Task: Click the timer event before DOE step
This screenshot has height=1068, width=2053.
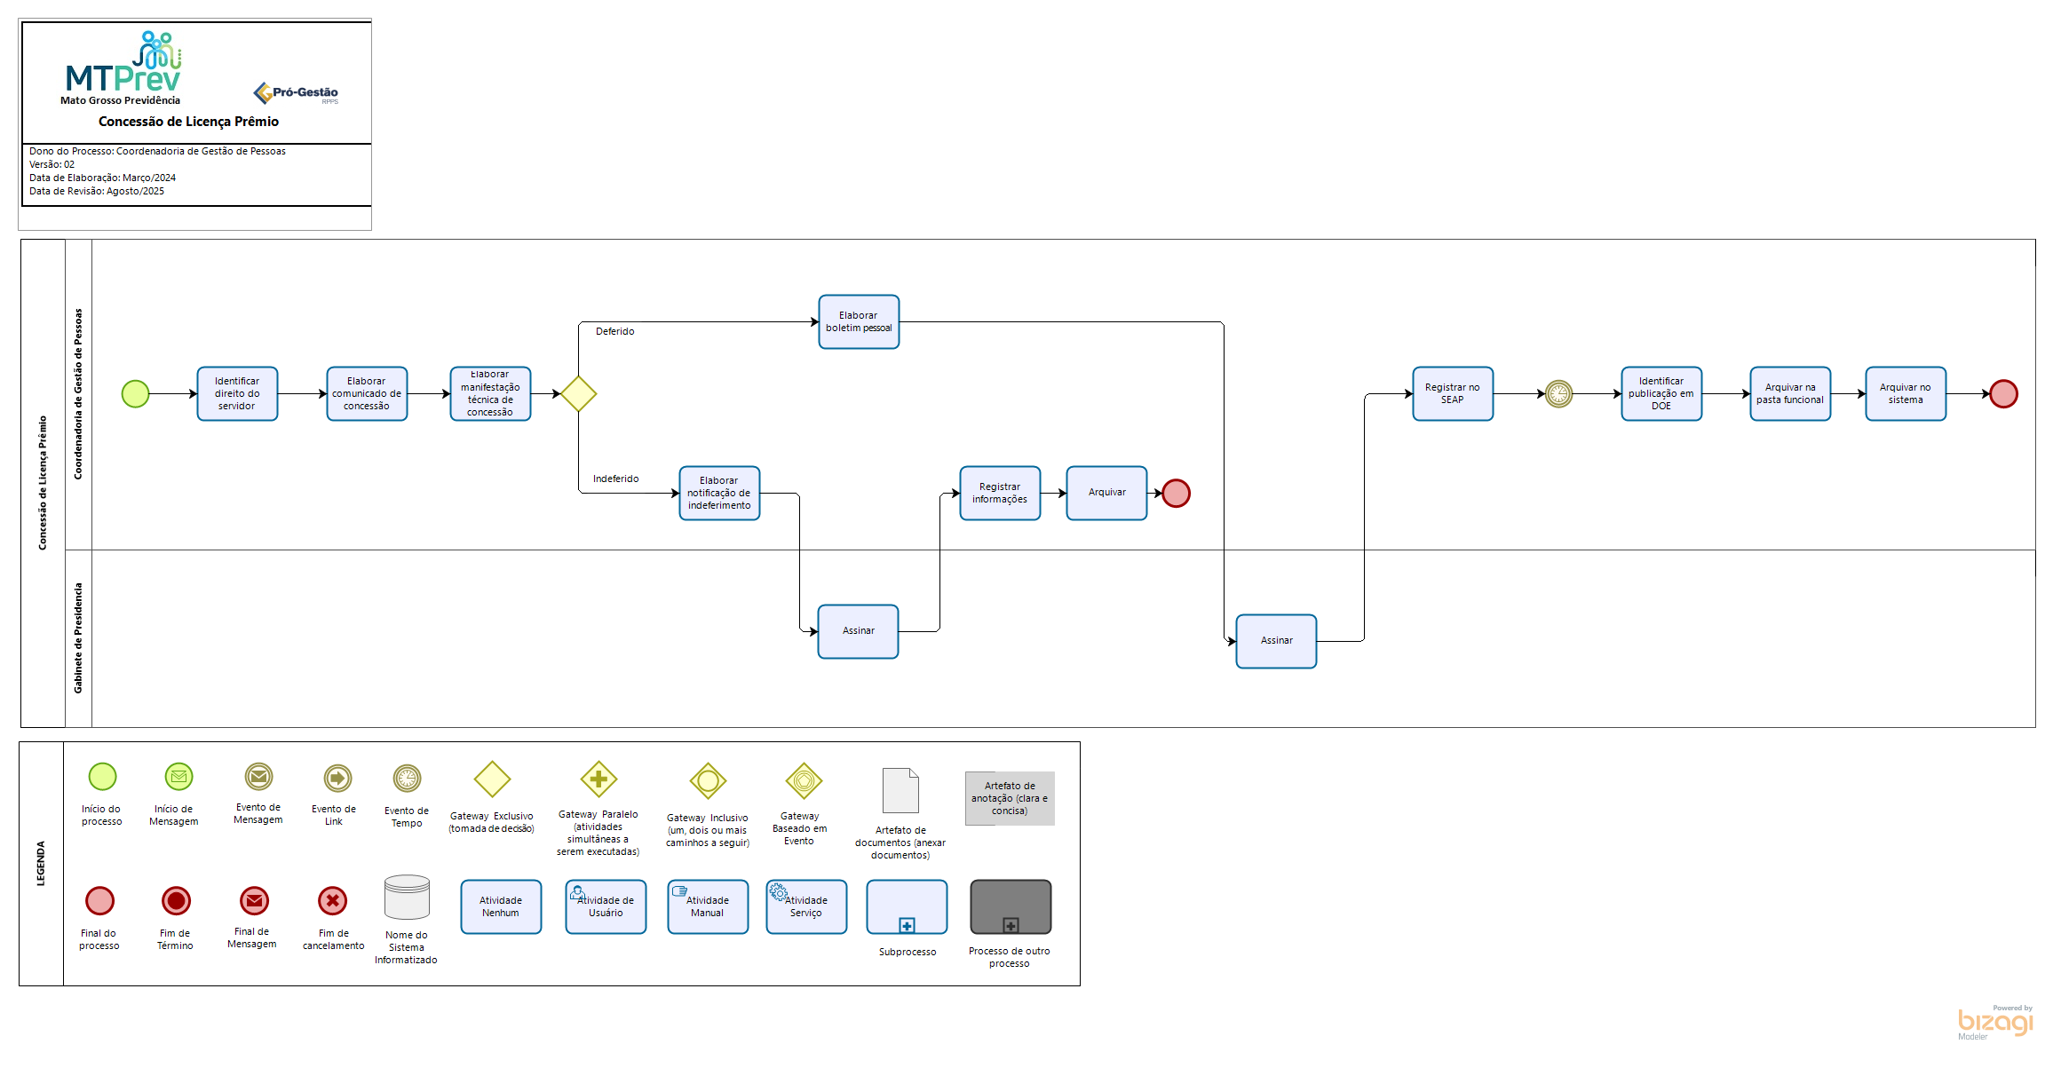Action: pyautogui.click(x=1558, y=393)
